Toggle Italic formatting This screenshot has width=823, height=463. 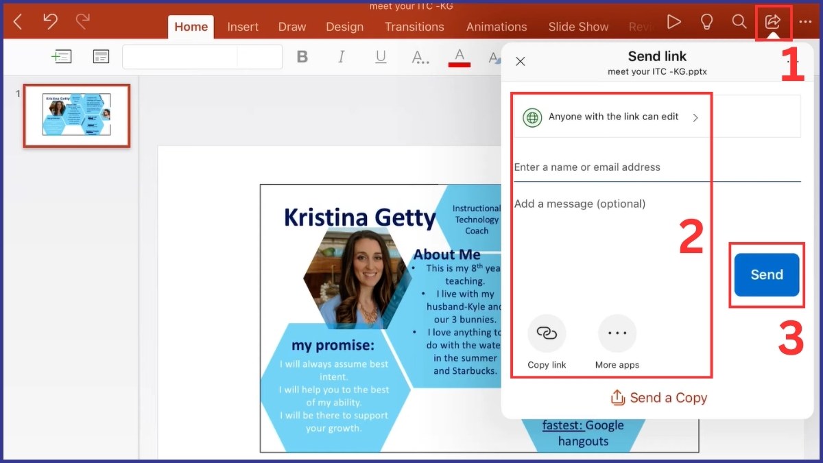[342, 58]
